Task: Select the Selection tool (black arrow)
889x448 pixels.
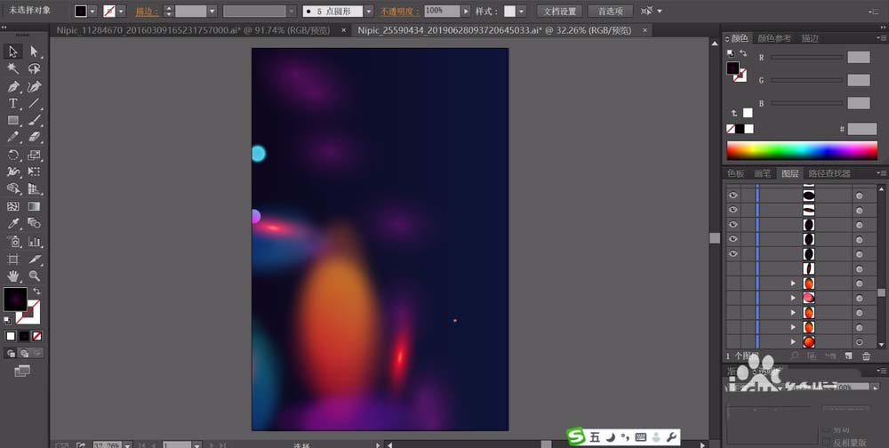Action: pyautogui.click(x=13, y=52)
